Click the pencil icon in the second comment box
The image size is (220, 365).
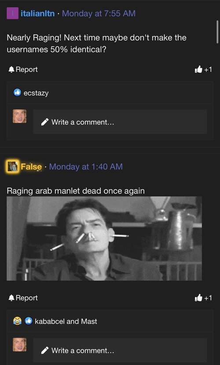click(45, 350)
